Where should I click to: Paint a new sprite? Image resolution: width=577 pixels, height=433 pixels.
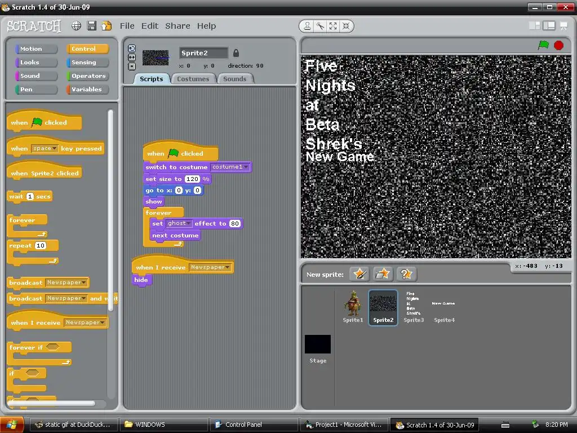tap(359, 274)
